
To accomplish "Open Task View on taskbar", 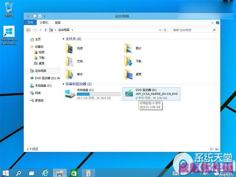I will (x=32, y=173).
